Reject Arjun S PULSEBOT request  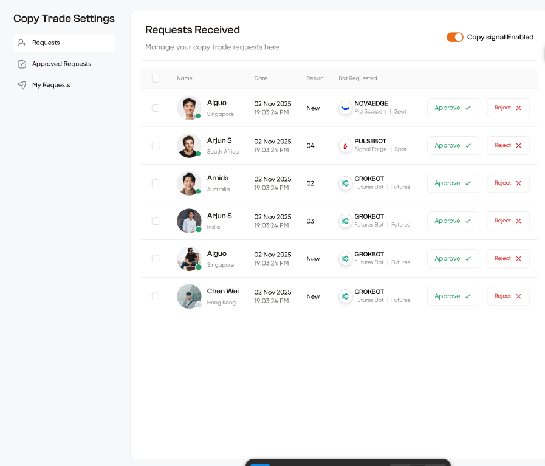[508, 146]
